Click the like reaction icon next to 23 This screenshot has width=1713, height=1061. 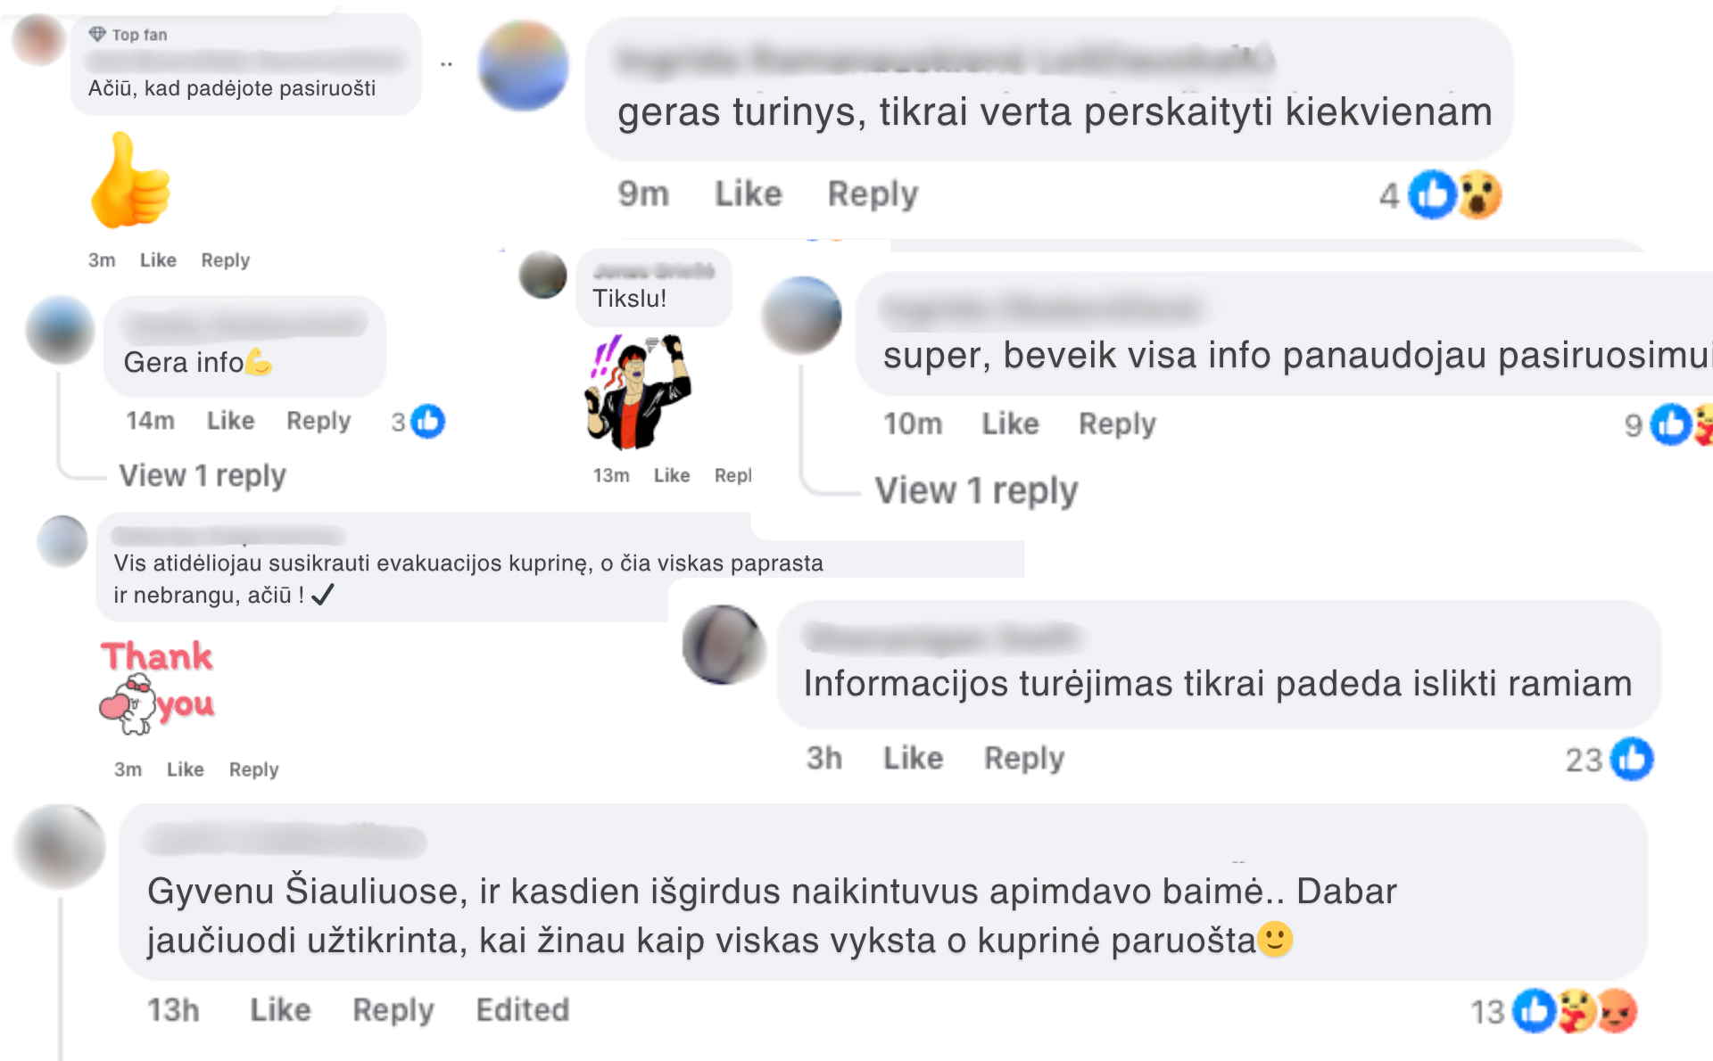1632,759
